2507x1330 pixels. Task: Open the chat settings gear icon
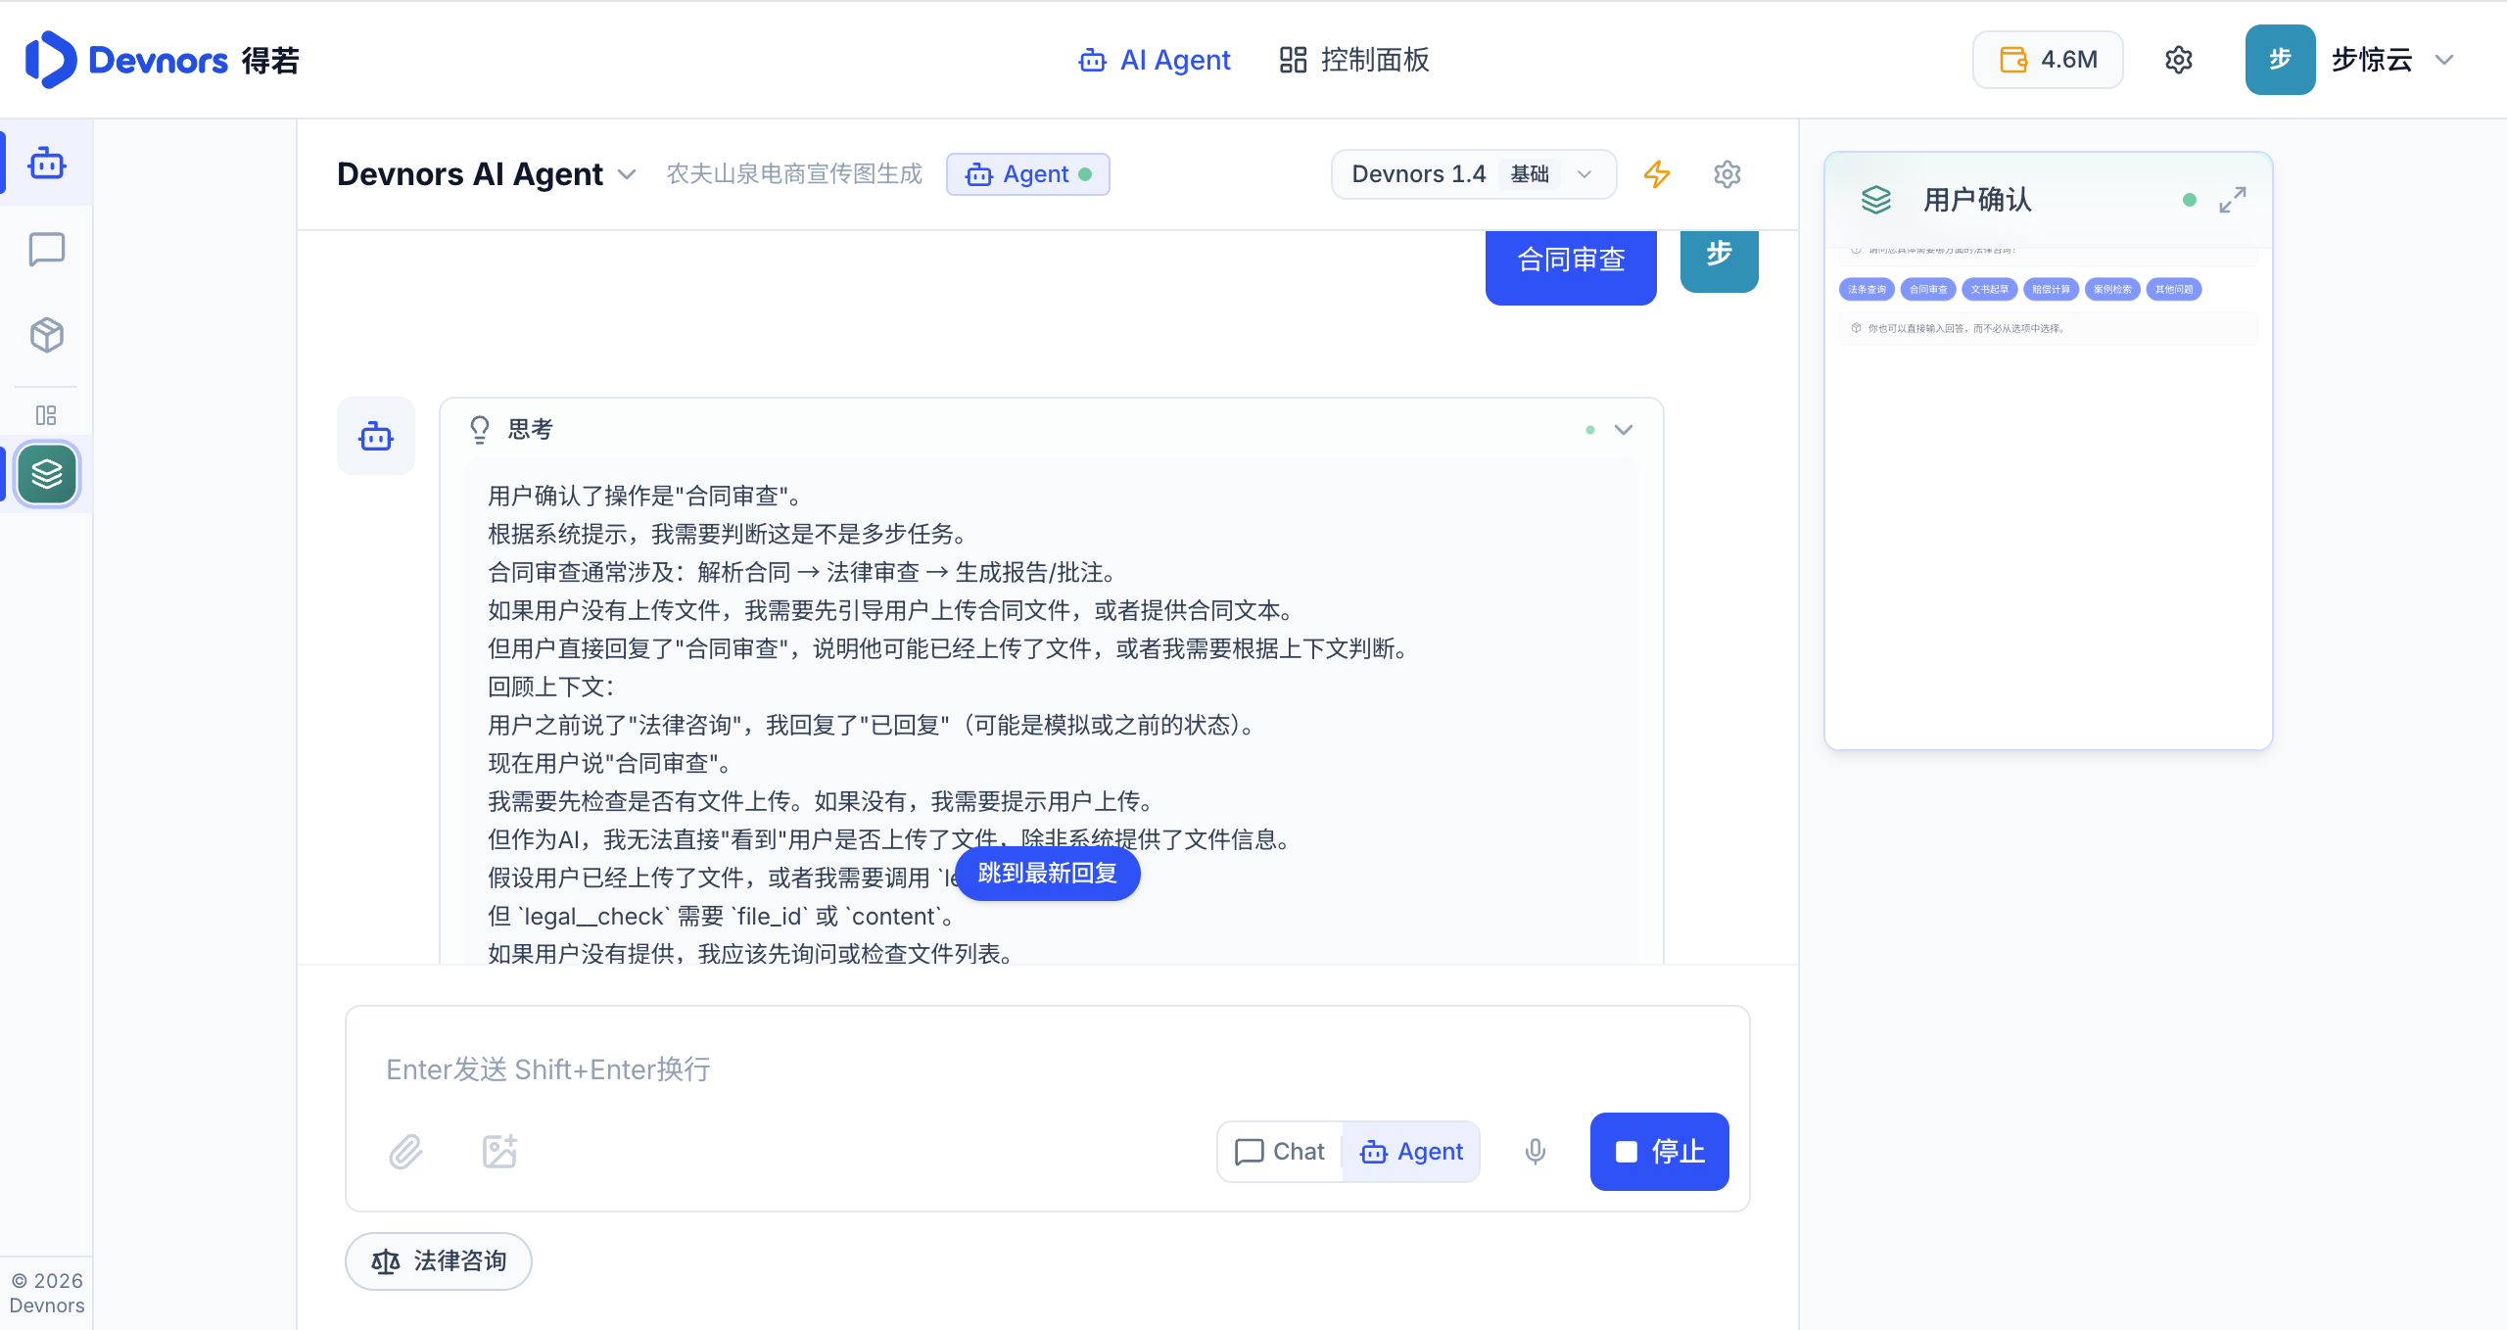tap(1727, 174)
